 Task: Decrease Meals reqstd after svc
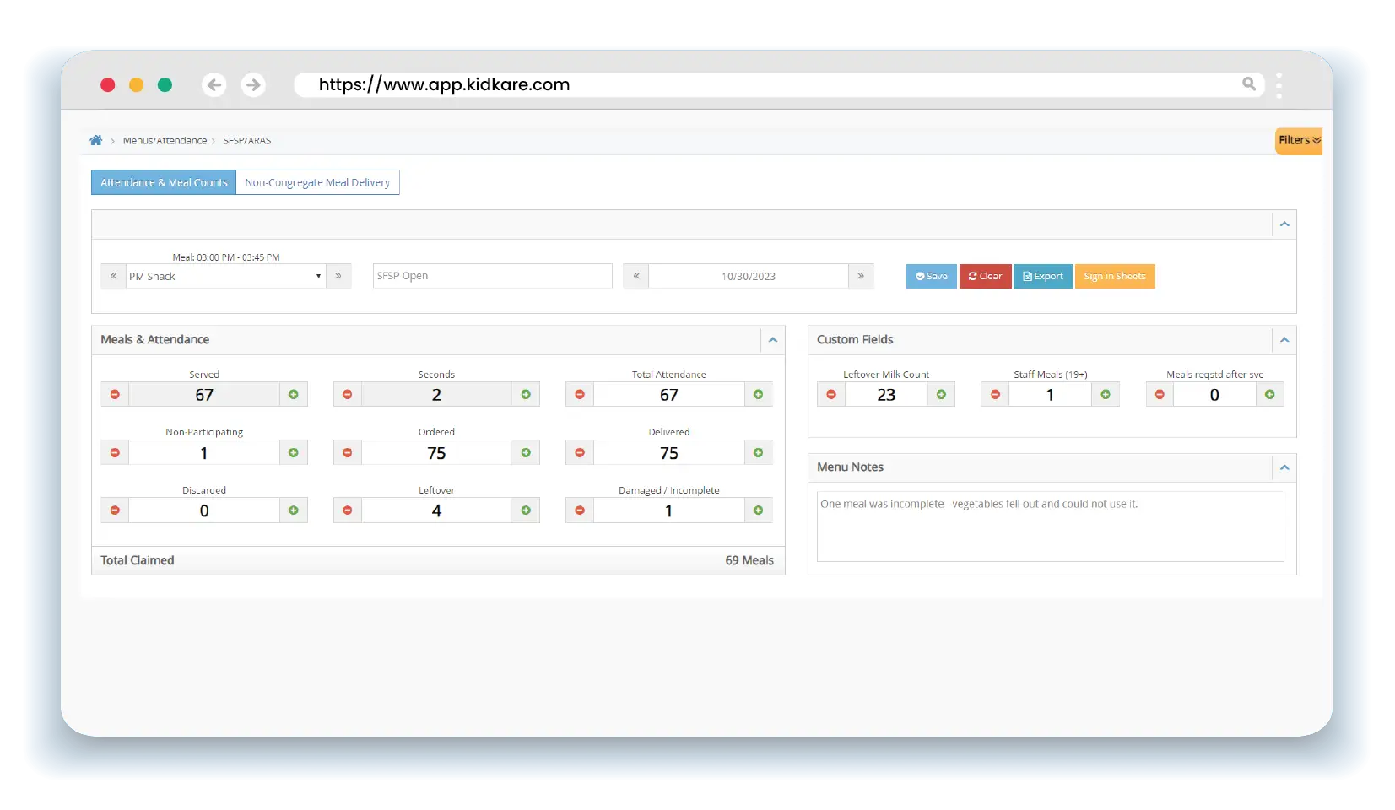click(x=1160, y=394)
